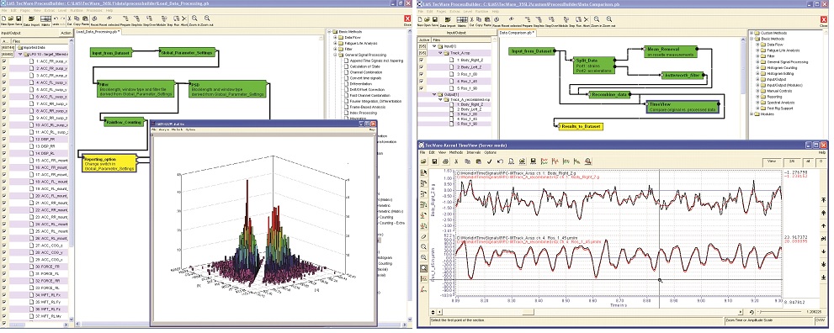Click New icon in Load_Data_Processing window toolbar
Screen dimensions: 834x333
3,18
